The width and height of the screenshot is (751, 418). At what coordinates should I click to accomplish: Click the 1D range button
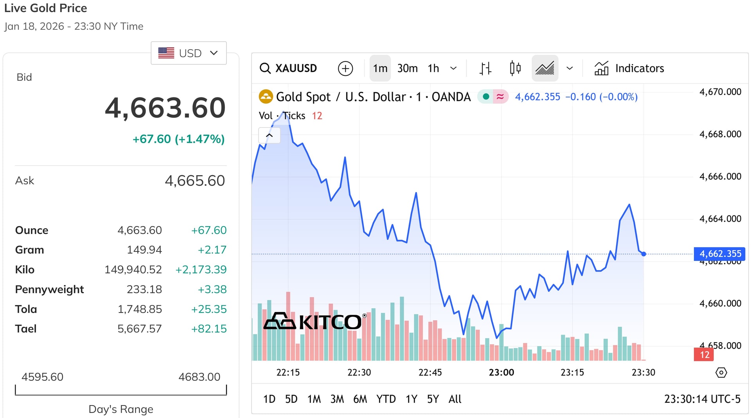[269, 399]
